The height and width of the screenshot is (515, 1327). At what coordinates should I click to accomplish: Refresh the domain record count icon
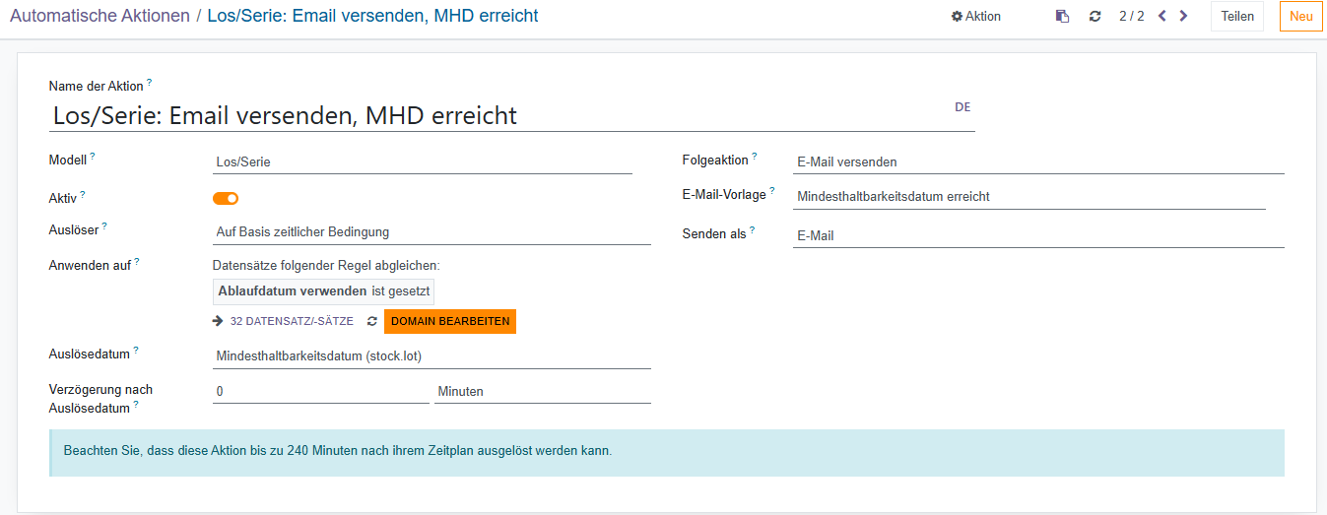372,321
